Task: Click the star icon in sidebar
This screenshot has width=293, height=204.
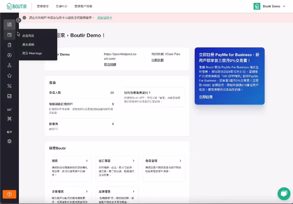Action: coord(9,76)
